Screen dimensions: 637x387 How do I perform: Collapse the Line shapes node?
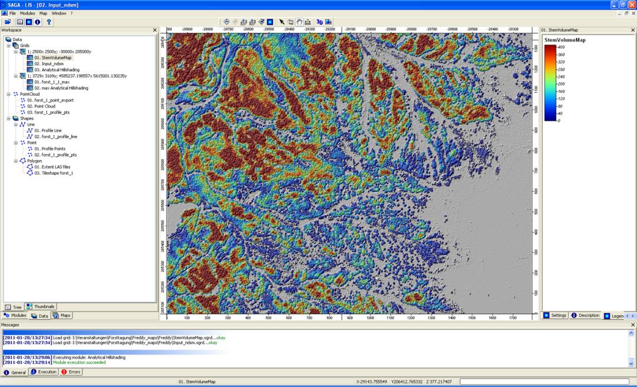pos(16,125)
